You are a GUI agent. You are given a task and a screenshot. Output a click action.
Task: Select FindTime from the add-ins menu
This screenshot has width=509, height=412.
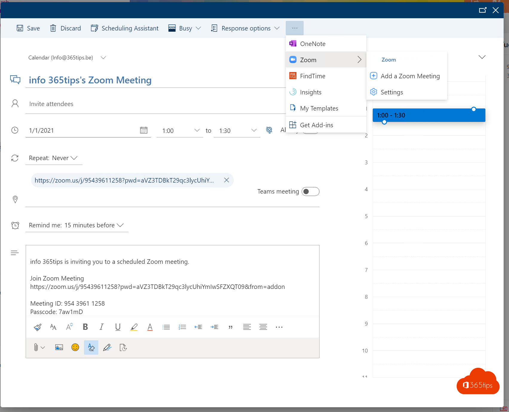(x=313, y=76)
